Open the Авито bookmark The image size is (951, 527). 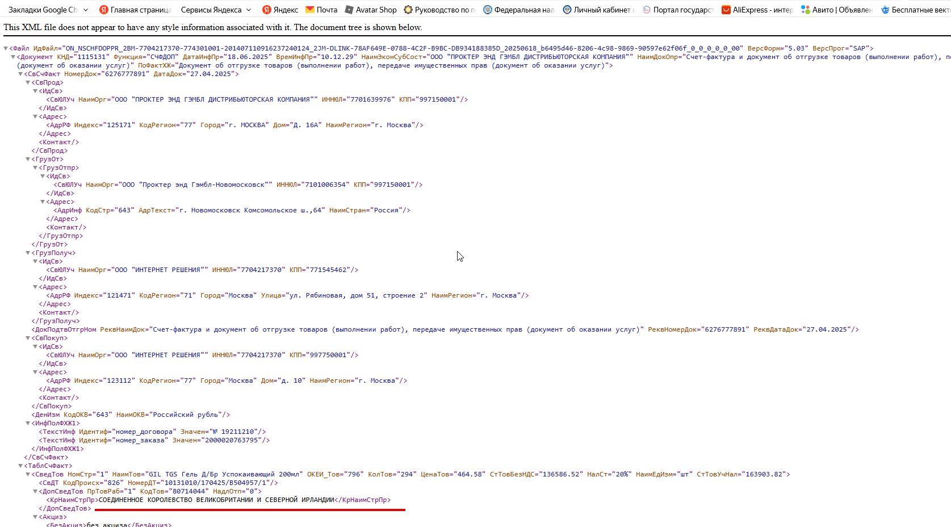(837, 10)
